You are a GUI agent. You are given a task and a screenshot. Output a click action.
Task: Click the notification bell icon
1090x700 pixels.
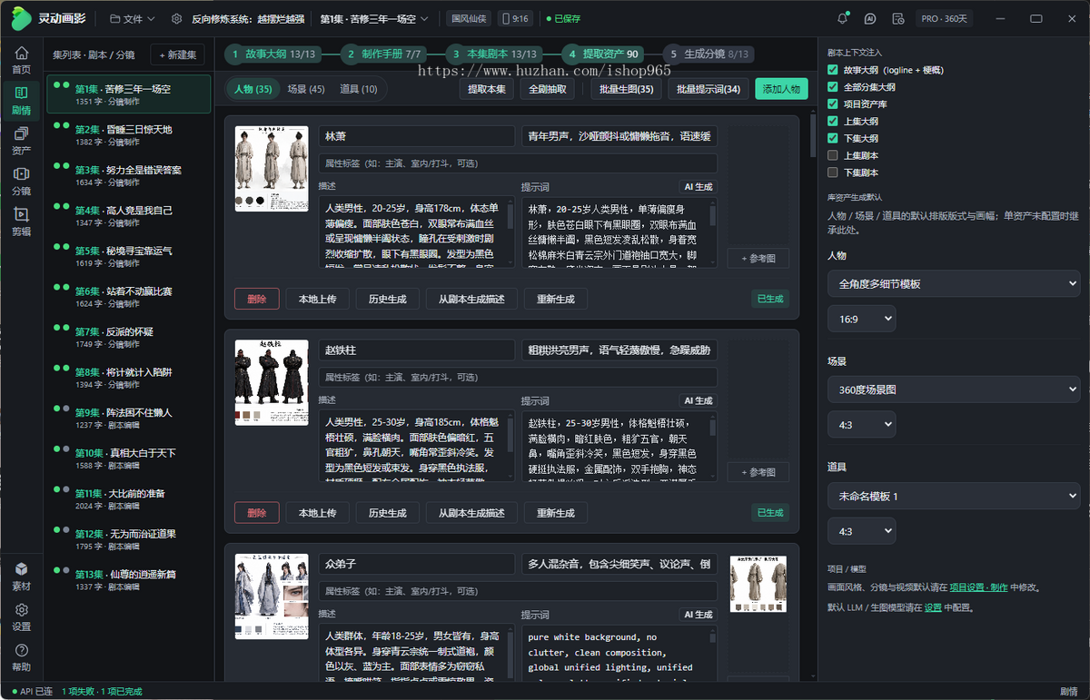tap(842, 18)
